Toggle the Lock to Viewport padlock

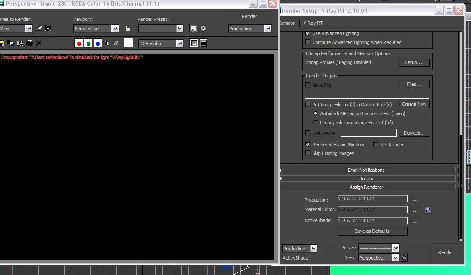pos(128,28)
